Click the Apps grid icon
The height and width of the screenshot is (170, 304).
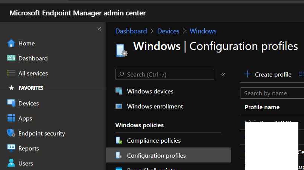[11, 118]
